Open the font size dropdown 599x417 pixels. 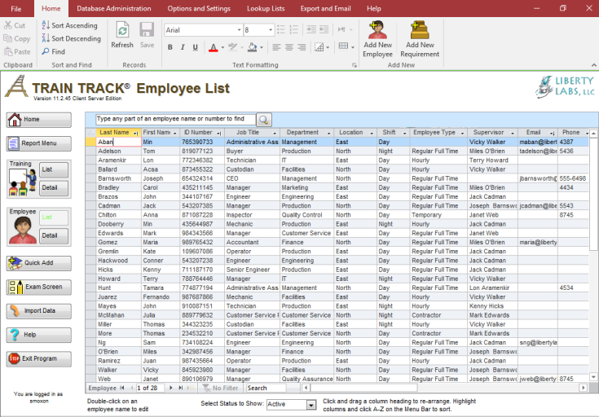point(271,30)
